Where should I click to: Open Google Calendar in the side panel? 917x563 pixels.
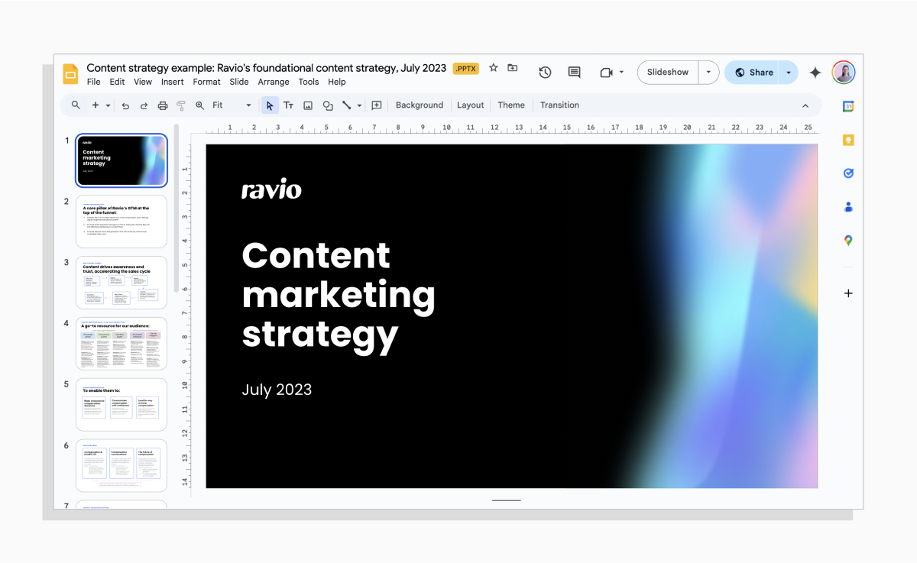coord(848,106)
